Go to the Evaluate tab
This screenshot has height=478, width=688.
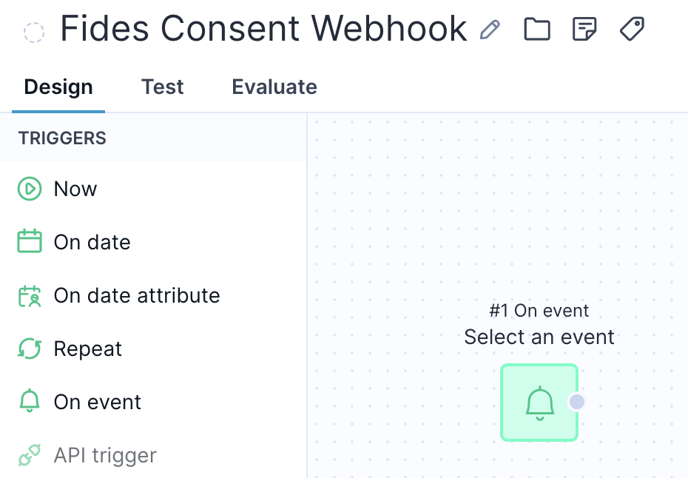click(x=274, y=87)
